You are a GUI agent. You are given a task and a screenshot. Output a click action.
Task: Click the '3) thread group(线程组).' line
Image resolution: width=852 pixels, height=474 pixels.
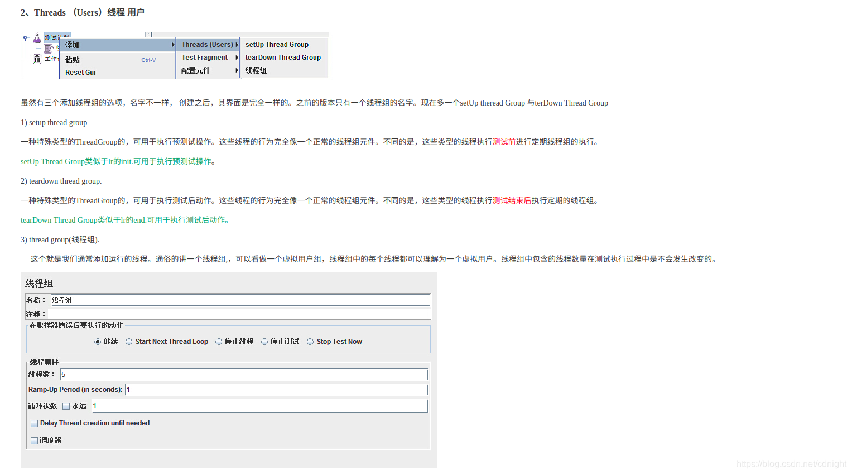point(60,240)
